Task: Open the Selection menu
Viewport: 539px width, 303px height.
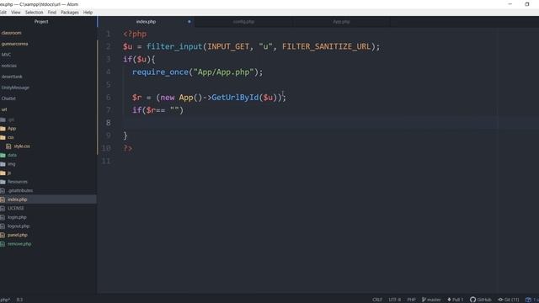Action: (x=34, y=12)
